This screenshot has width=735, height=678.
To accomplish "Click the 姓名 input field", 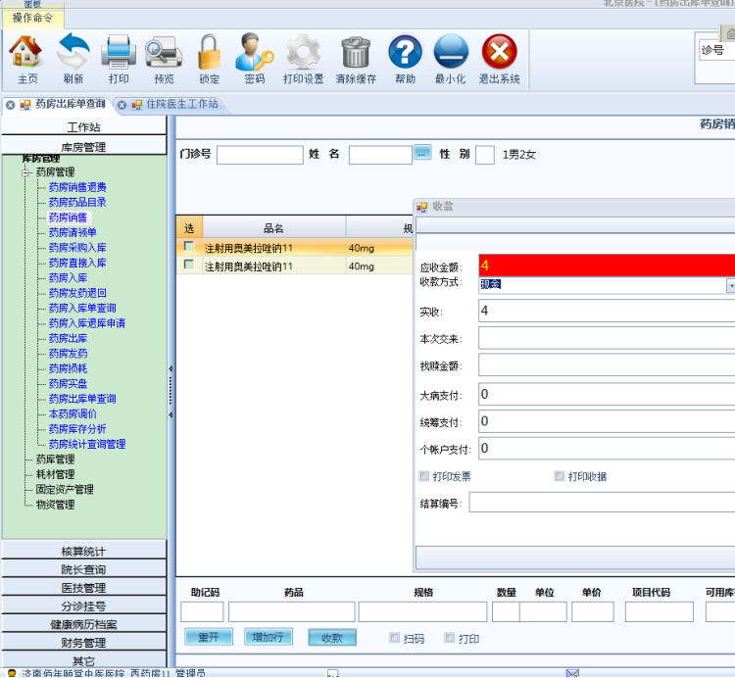I will click(380, 155).
